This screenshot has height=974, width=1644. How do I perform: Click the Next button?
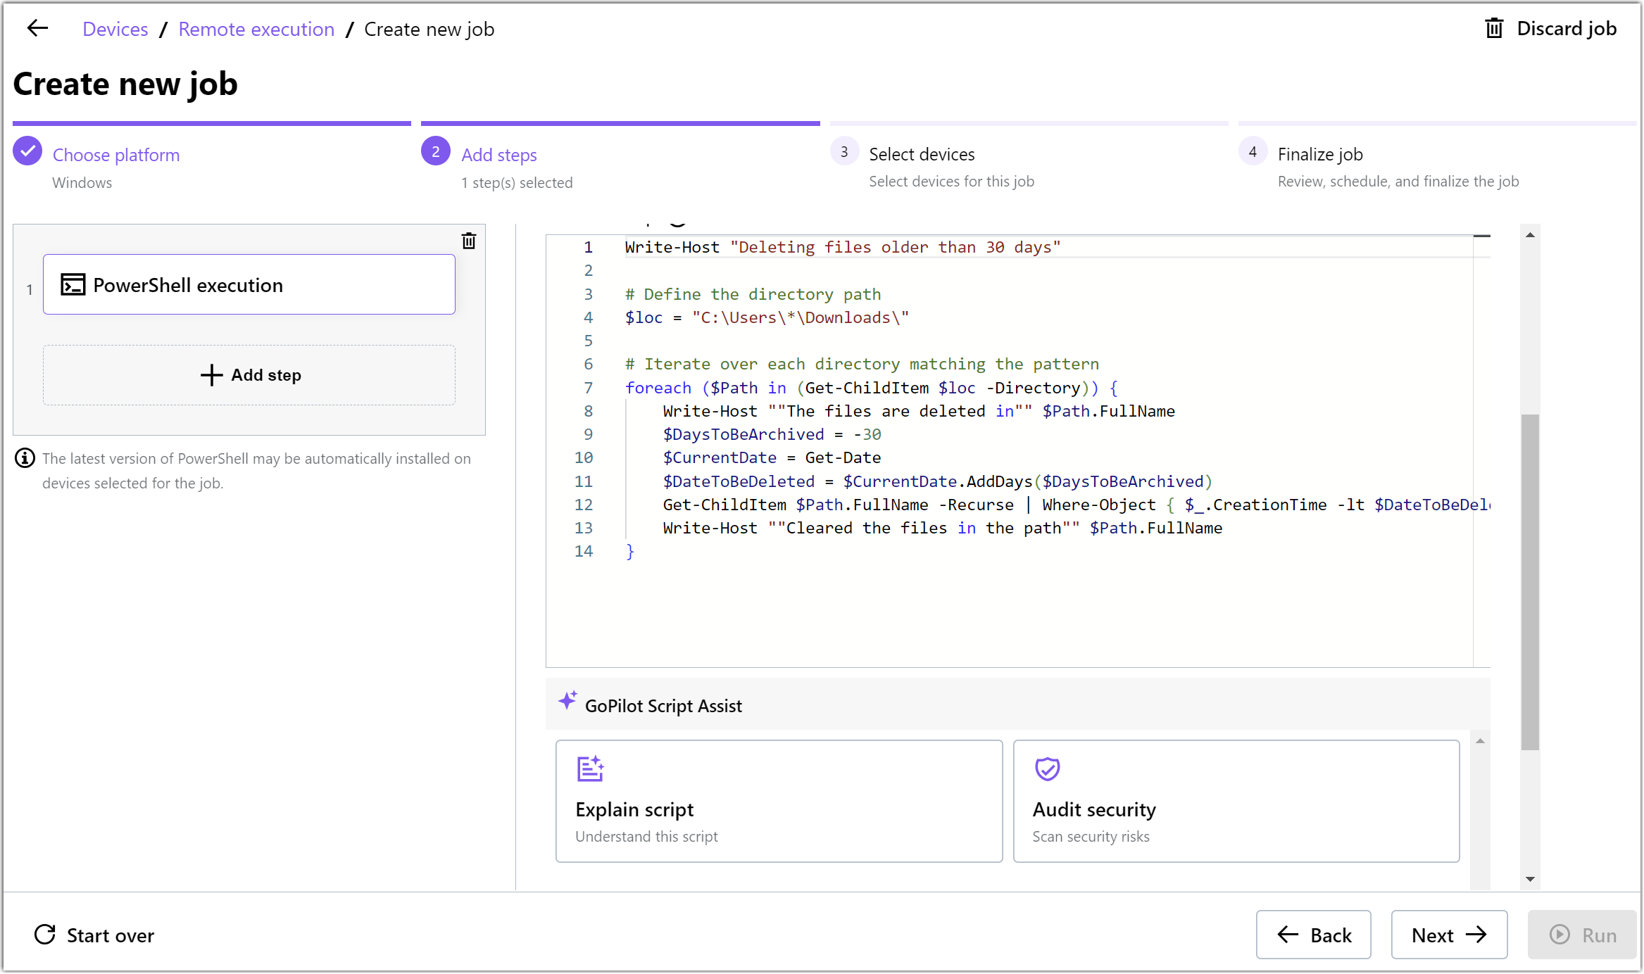(x=1448, y=935)
